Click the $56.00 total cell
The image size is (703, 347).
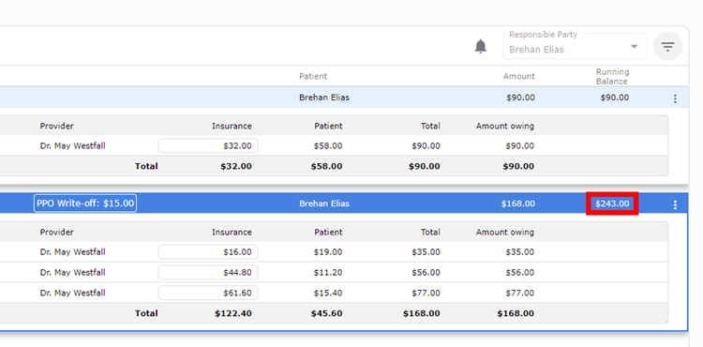pos(426,272)
